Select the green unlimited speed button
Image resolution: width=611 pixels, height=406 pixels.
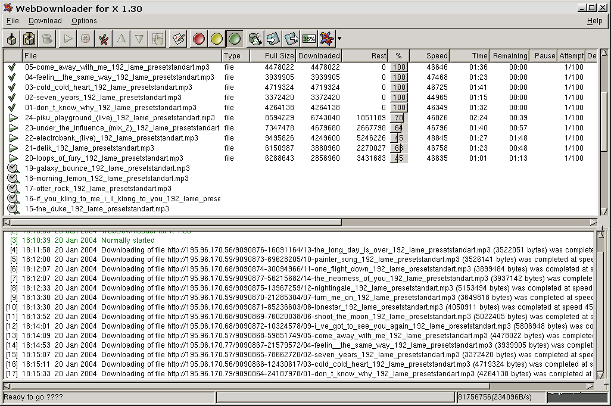click(x=235, y=39)
